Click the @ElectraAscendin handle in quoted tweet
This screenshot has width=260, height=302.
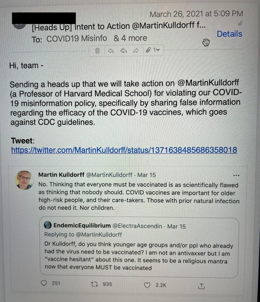point(137,226)
